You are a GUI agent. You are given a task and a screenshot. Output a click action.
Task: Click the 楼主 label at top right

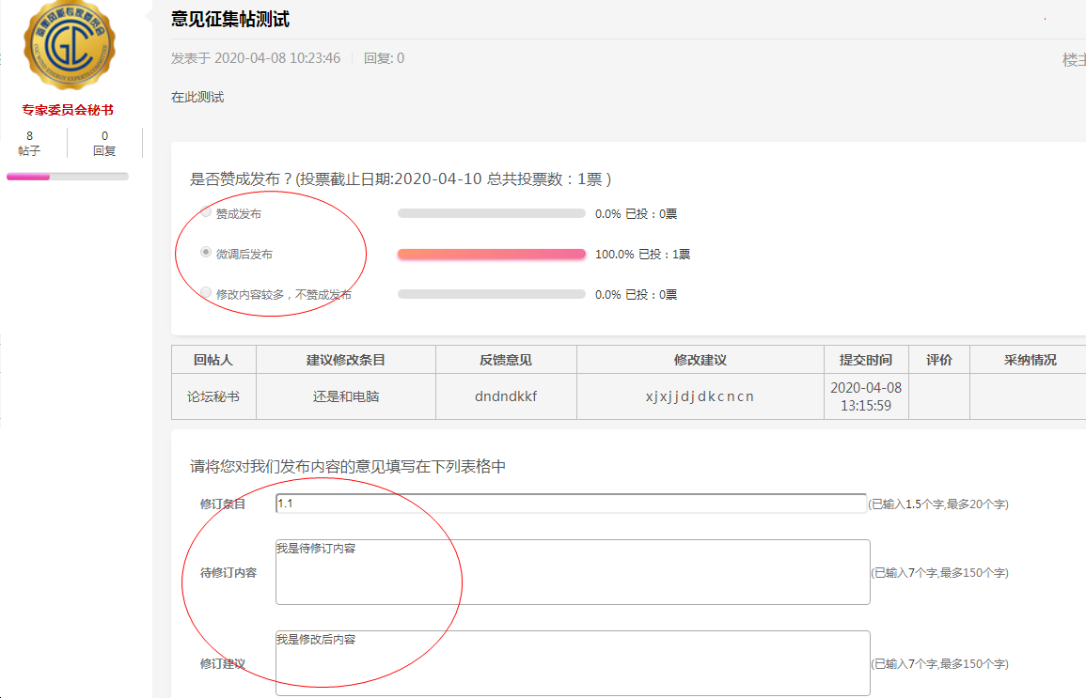point(1074,59)
